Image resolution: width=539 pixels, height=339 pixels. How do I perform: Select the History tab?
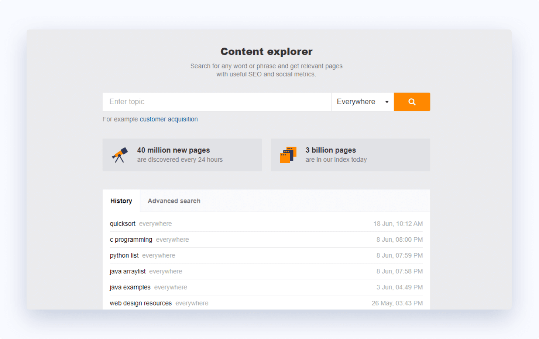tap(121, 201)
